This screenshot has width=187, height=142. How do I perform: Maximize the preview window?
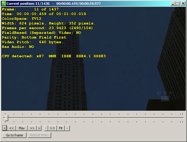178,4
